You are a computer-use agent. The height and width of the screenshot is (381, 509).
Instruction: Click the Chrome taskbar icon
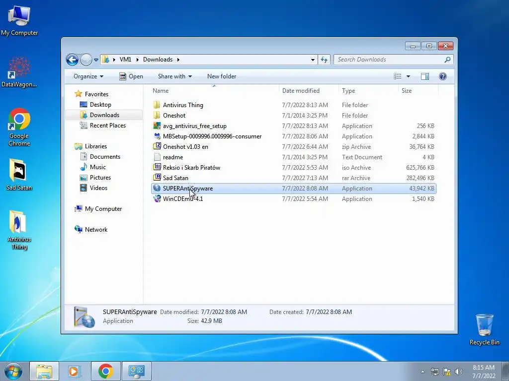tap(105, 371)
